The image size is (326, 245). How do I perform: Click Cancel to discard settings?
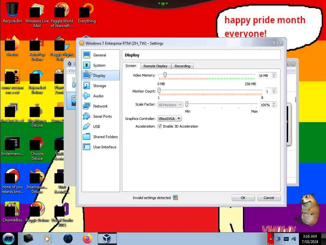[269, 198]
